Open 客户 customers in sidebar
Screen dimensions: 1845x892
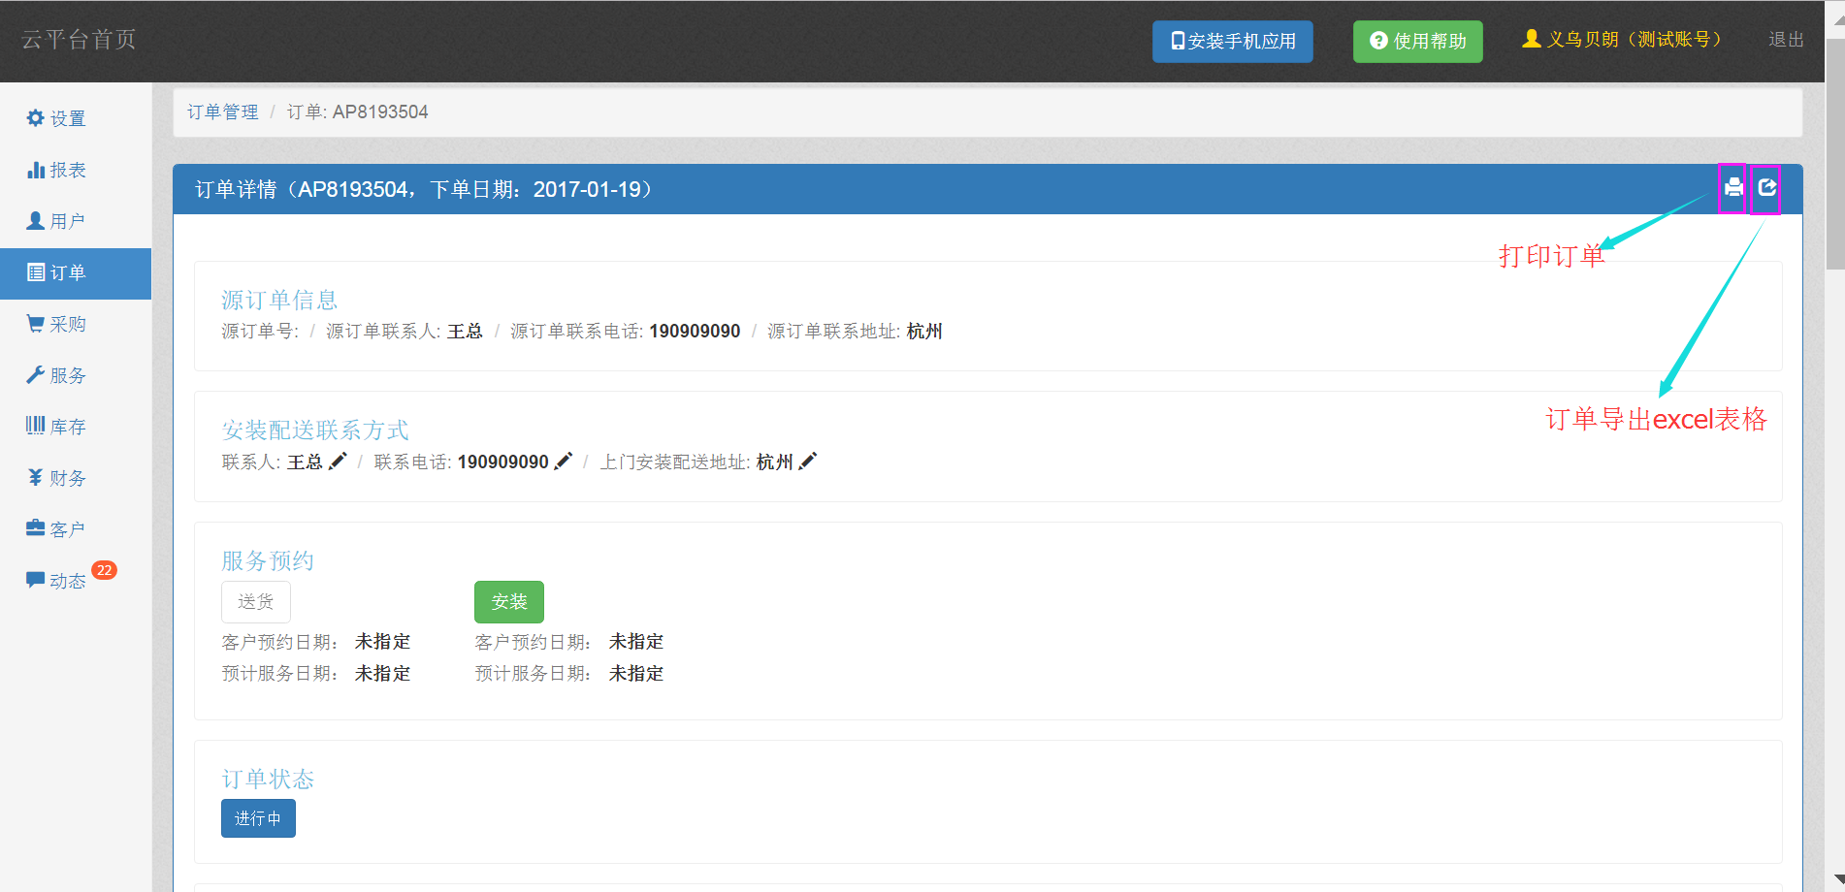[x=56, y=529]
